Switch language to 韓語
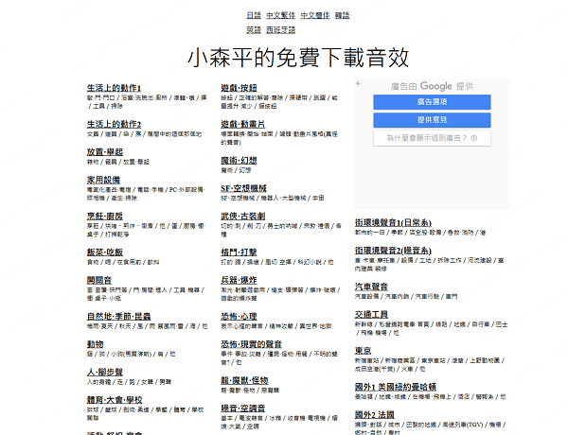Image resolution: width=568 pixels, height=435 pixels. click(342, 15)
